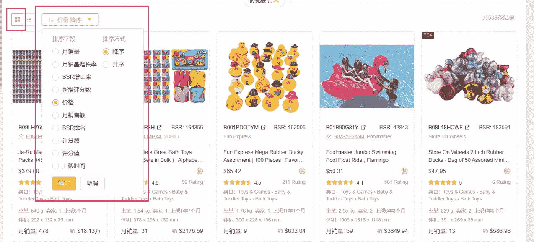
Task: Click avatar icon on Fun Express product card
Action: point(302,171)
